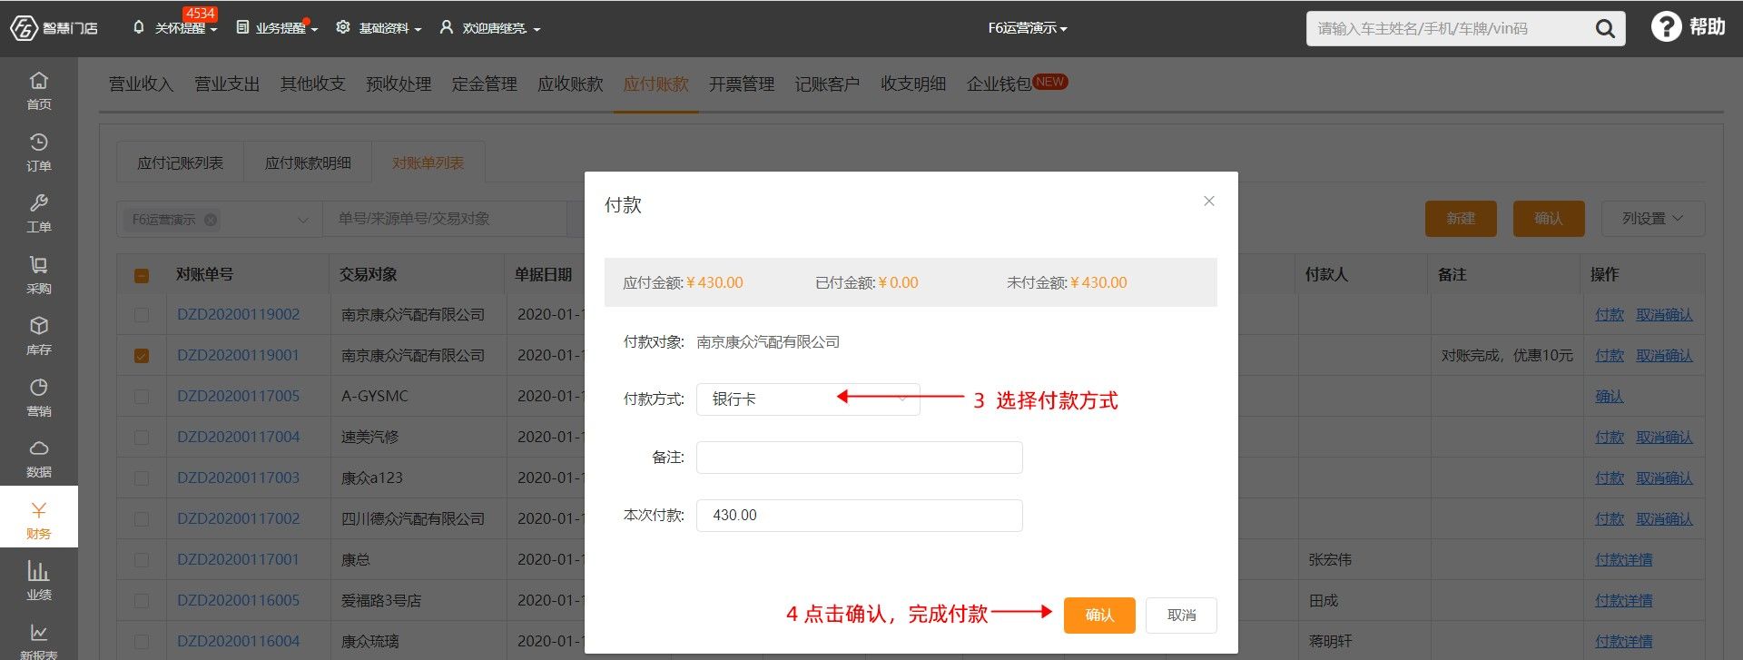
Task: Close the 付款 dialog with X
Action: click(1209, 201)
